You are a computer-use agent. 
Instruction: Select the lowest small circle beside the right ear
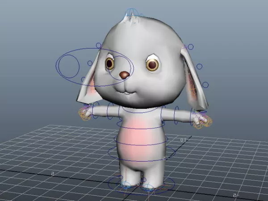pyautogui.click(x=205, y=85)
